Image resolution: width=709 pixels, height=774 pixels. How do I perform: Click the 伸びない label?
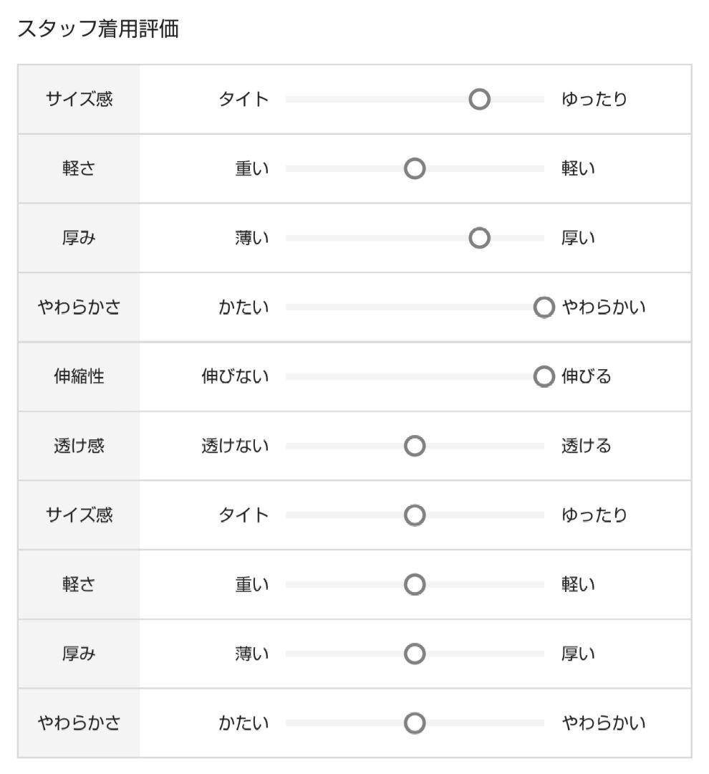pos(235,376)
